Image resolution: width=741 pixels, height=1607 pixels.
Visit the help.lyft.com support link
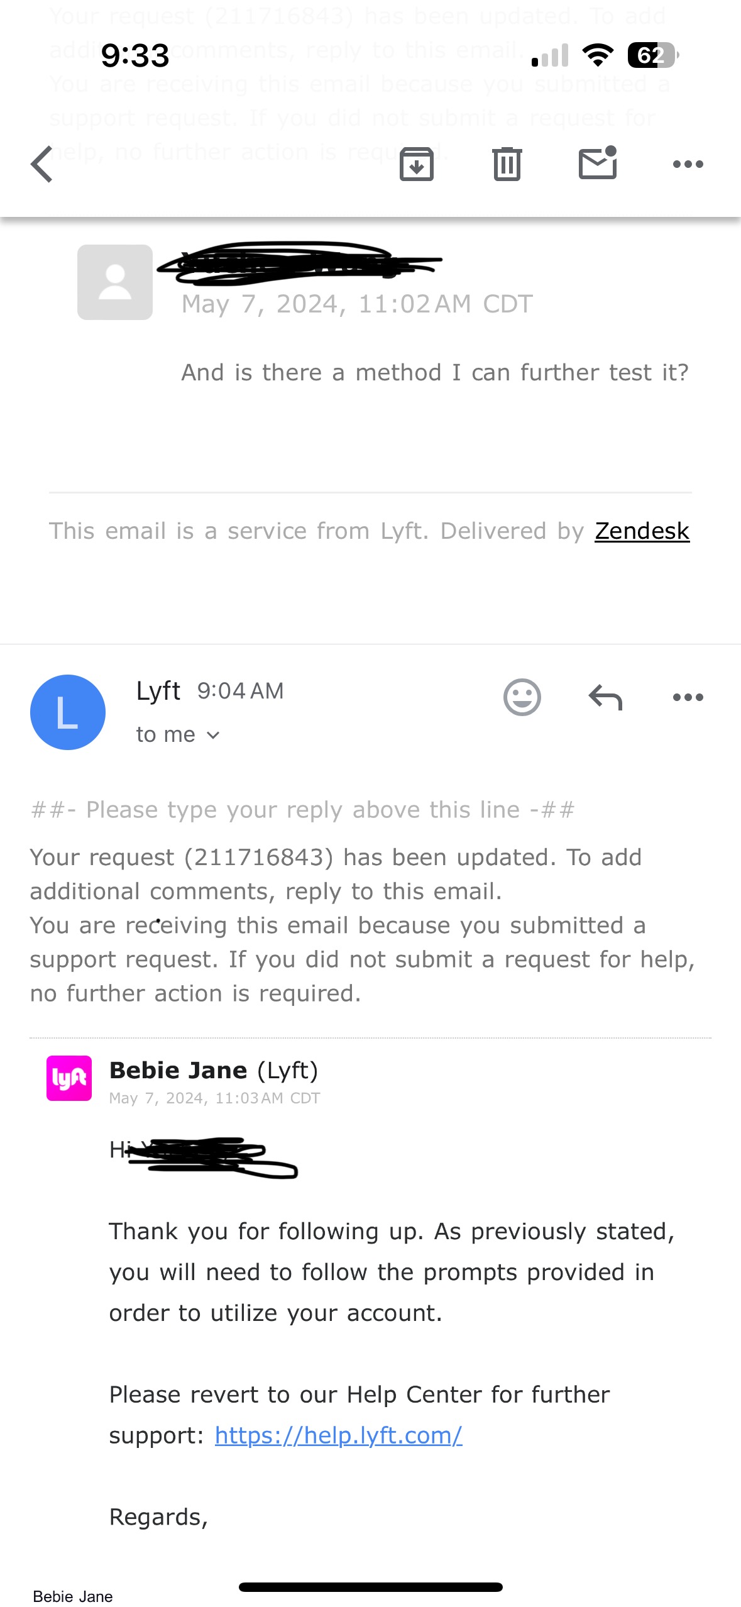pos(338,1436)
